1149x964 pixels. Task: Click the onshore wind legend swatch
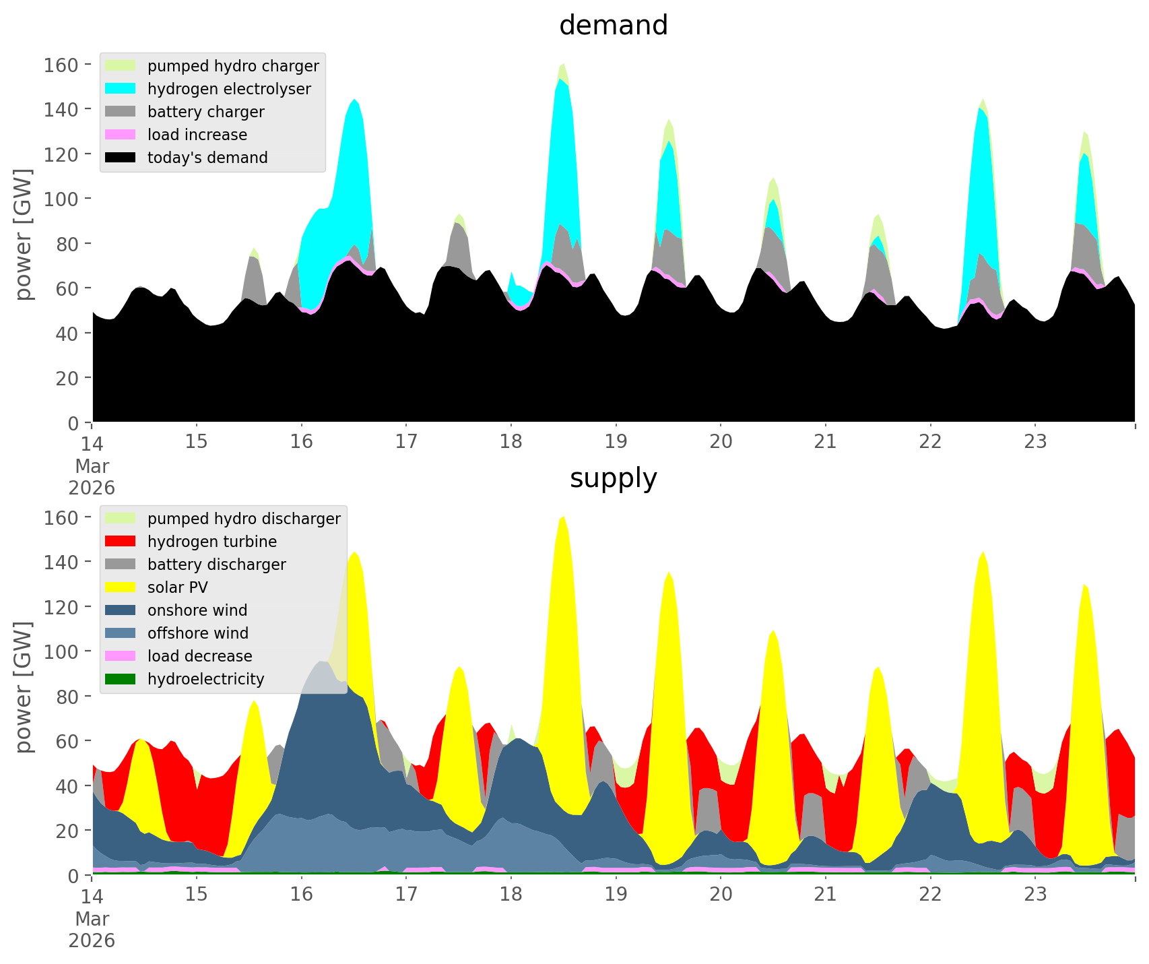tap(121, 610)
